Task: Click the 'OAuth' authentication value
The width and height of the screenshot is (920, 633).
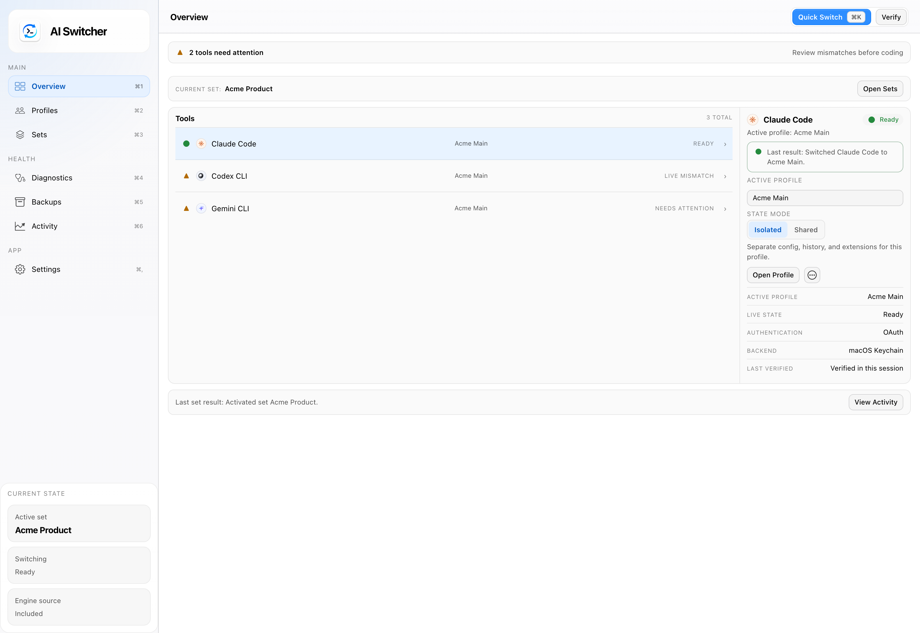Action: point(893,332)
